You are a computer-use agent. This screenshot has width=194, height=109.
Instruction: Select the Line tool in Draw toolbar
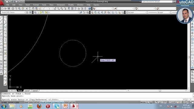1,18
